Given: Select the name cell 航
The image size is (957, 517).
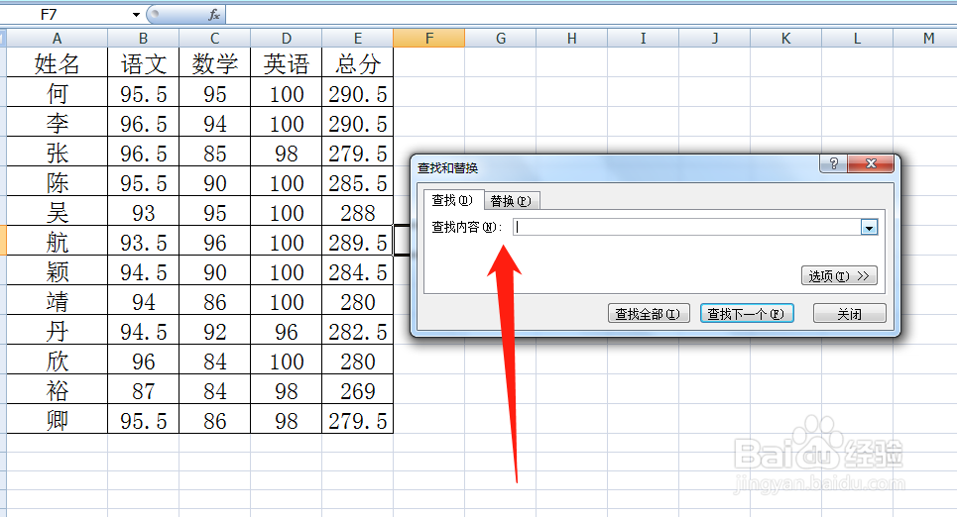Looking at the screenshot, I should click(57, 241).
